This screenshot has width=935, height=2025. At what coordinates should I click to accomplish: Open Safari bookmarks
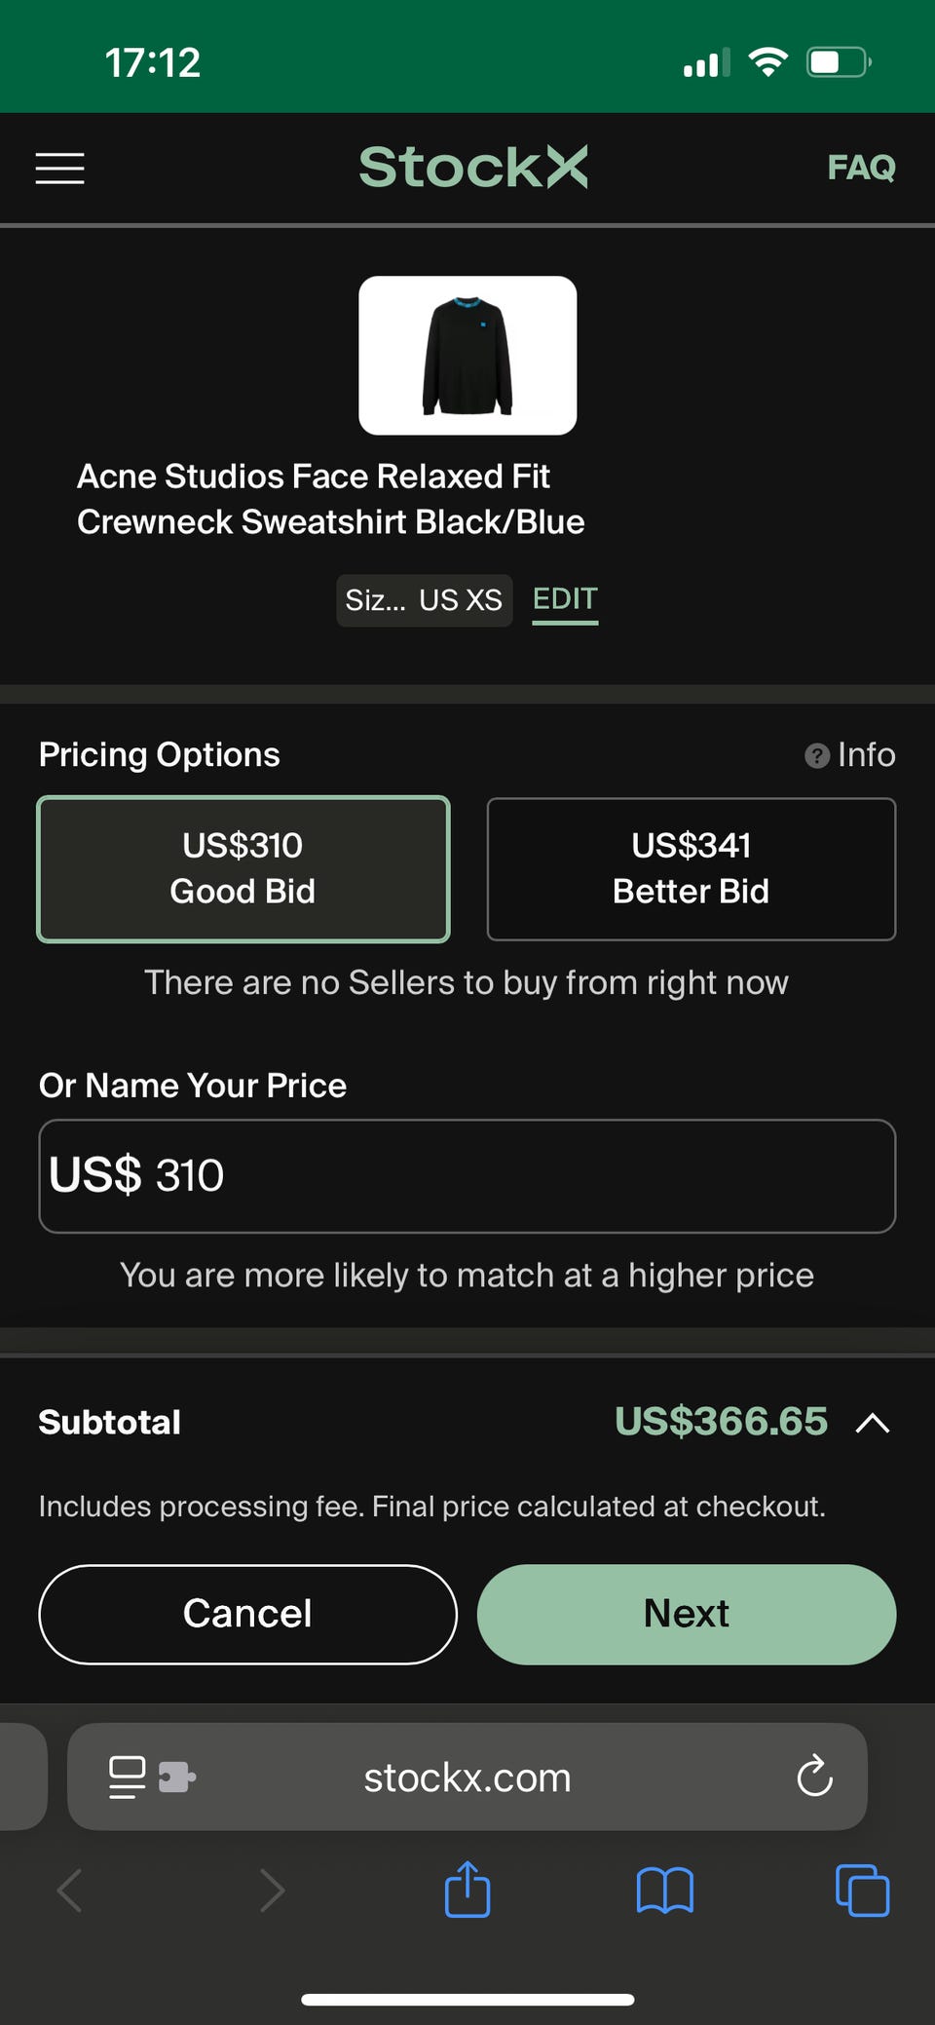point(665,1891)
